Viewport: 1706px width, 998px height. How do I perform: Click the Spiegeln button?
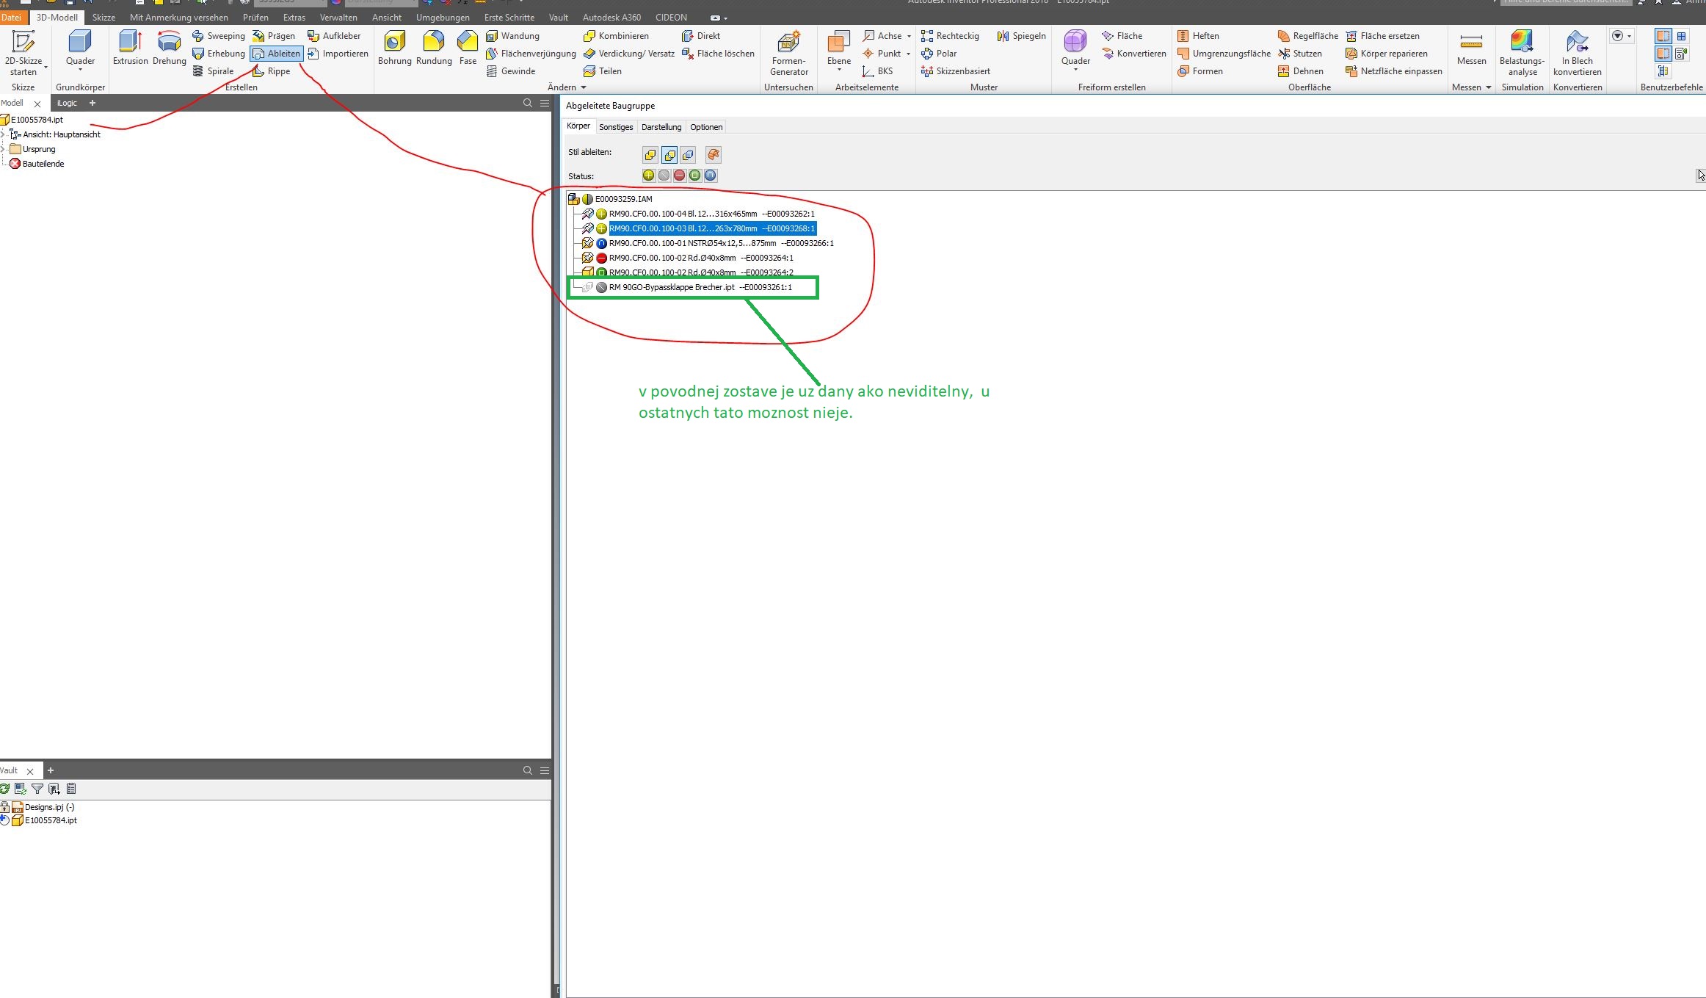click(x=1021, y=36)
